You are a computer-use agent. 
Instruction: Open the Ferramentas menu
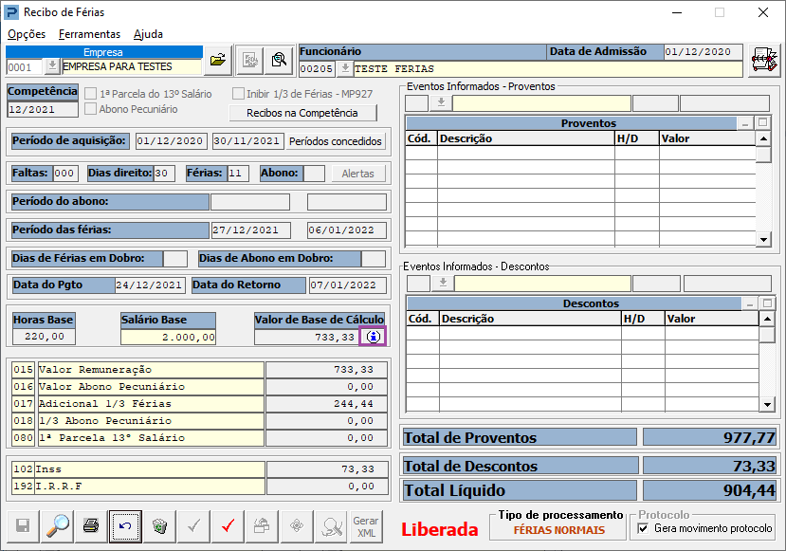click(x=89, y=34)
